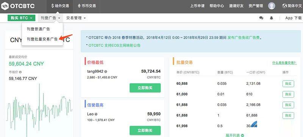Click the user avatar icon
The image size is (303, 137).
pos(272,6)
